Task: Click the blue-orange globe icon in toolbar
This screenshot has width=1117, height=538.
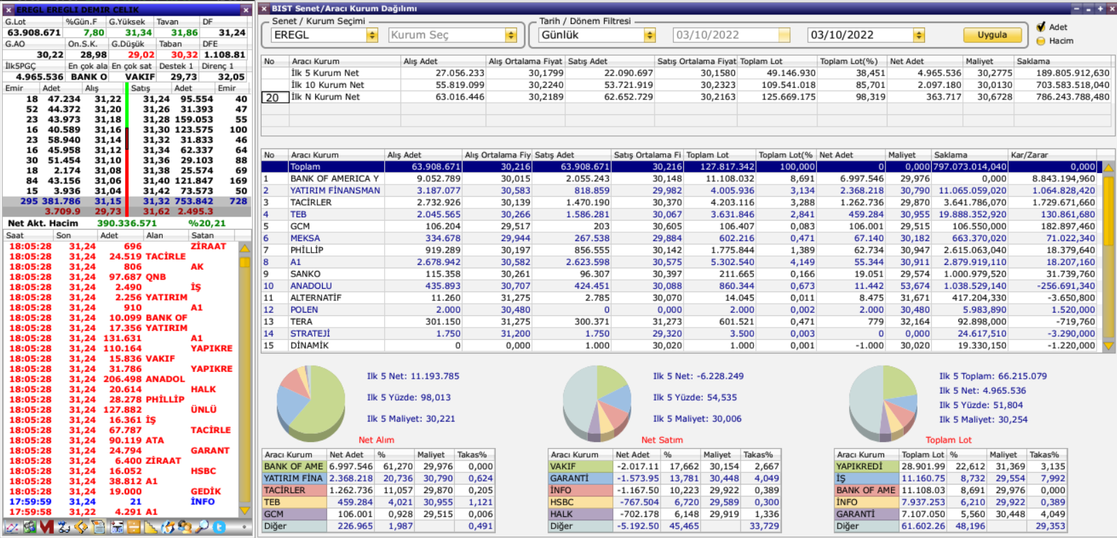Action: click(x=168, y=527)
